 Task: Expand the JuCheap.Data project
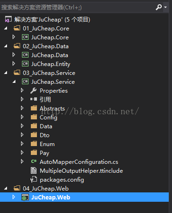[x=14, y=55]
